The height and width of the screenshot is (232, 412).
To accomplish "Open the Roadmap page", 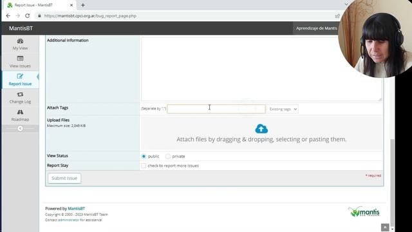I will click(20, 115).
